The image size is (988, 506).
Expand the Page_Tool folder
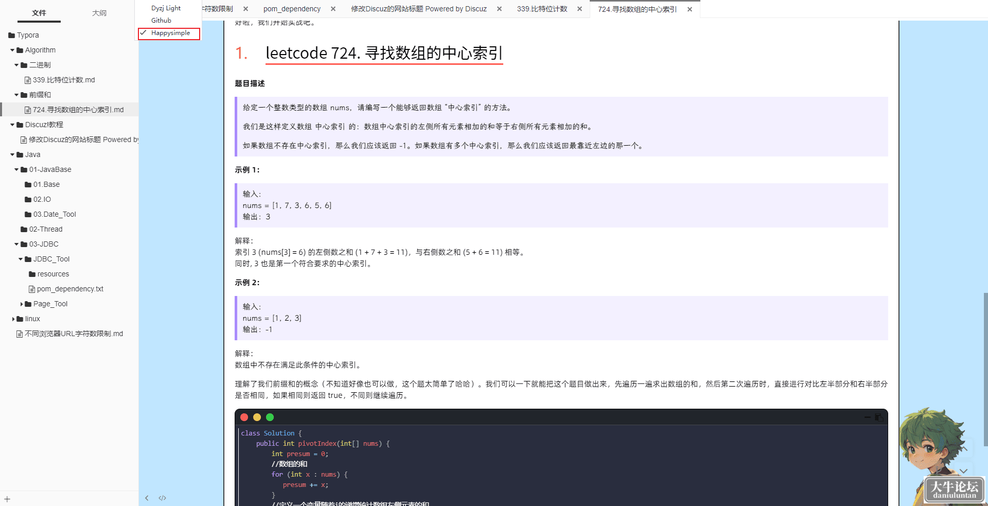(x=21, y=304)
